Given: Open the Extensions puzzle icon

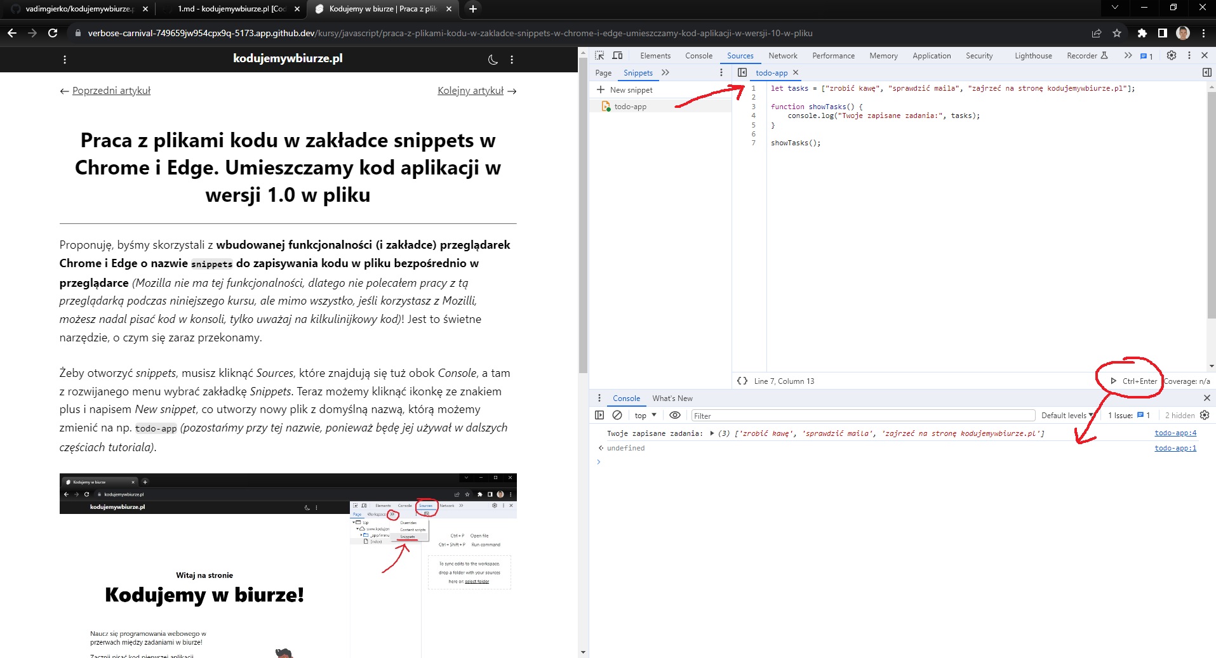Looking at the screenshot, I should (1142, 33).
